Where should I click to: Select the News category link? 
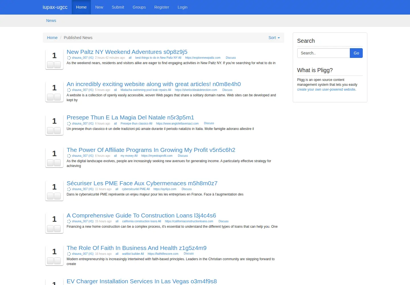[51, 21]
